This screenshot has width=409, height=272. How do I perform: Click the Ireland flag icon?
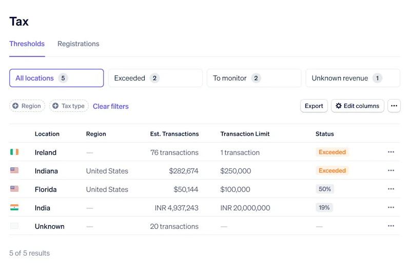coord(14,152)
